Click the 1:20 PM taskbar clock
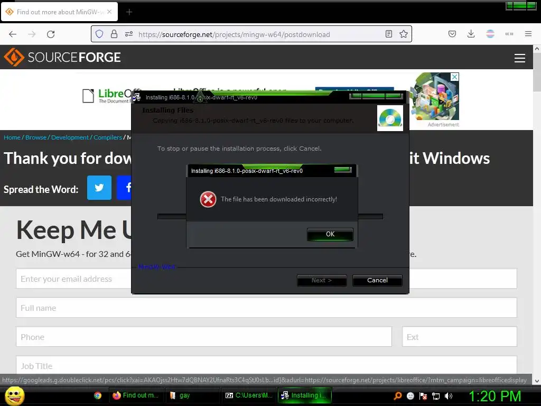The width and height of the screenshot is (541, 406). click(495, 396)
